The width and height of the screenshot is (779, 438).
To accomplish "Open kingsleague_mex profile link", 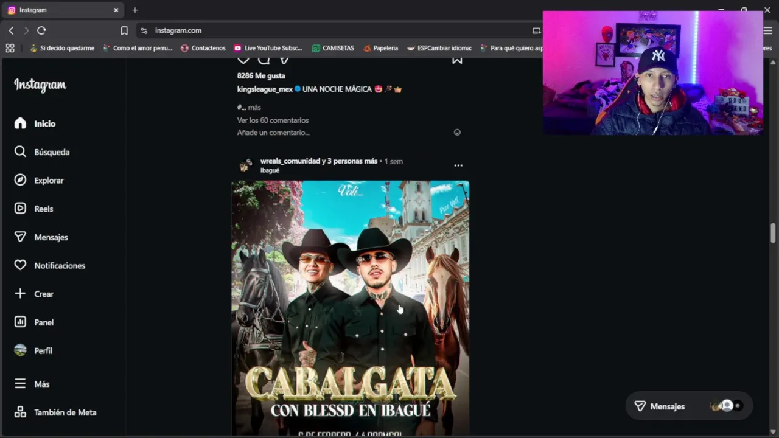I will click(265, 89).
